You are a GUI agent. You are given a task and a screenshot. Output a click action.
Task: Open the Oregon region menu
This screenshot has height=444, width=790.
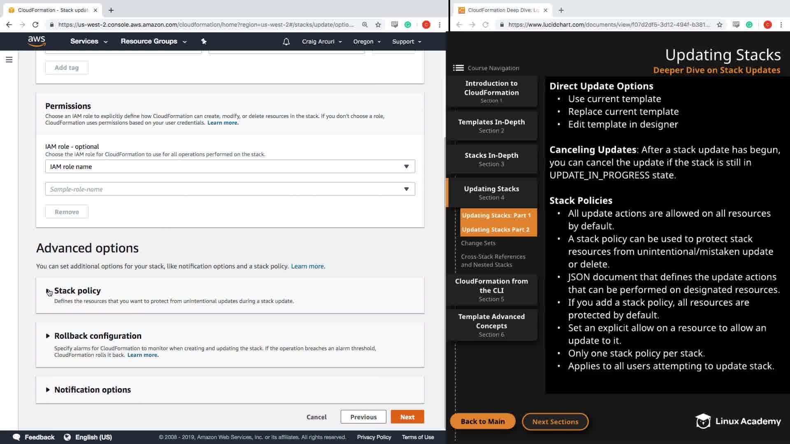click(367, 42)
